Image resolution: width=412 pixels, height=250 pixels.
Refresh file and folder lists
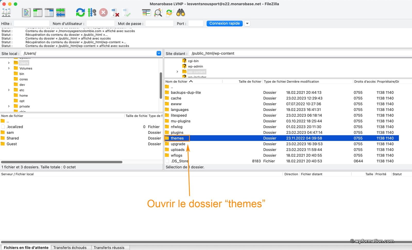click(80, 12)
